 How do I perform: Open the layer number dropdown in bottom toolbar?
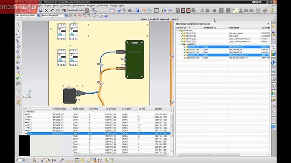pyautogui.click(x=23, y=160)
